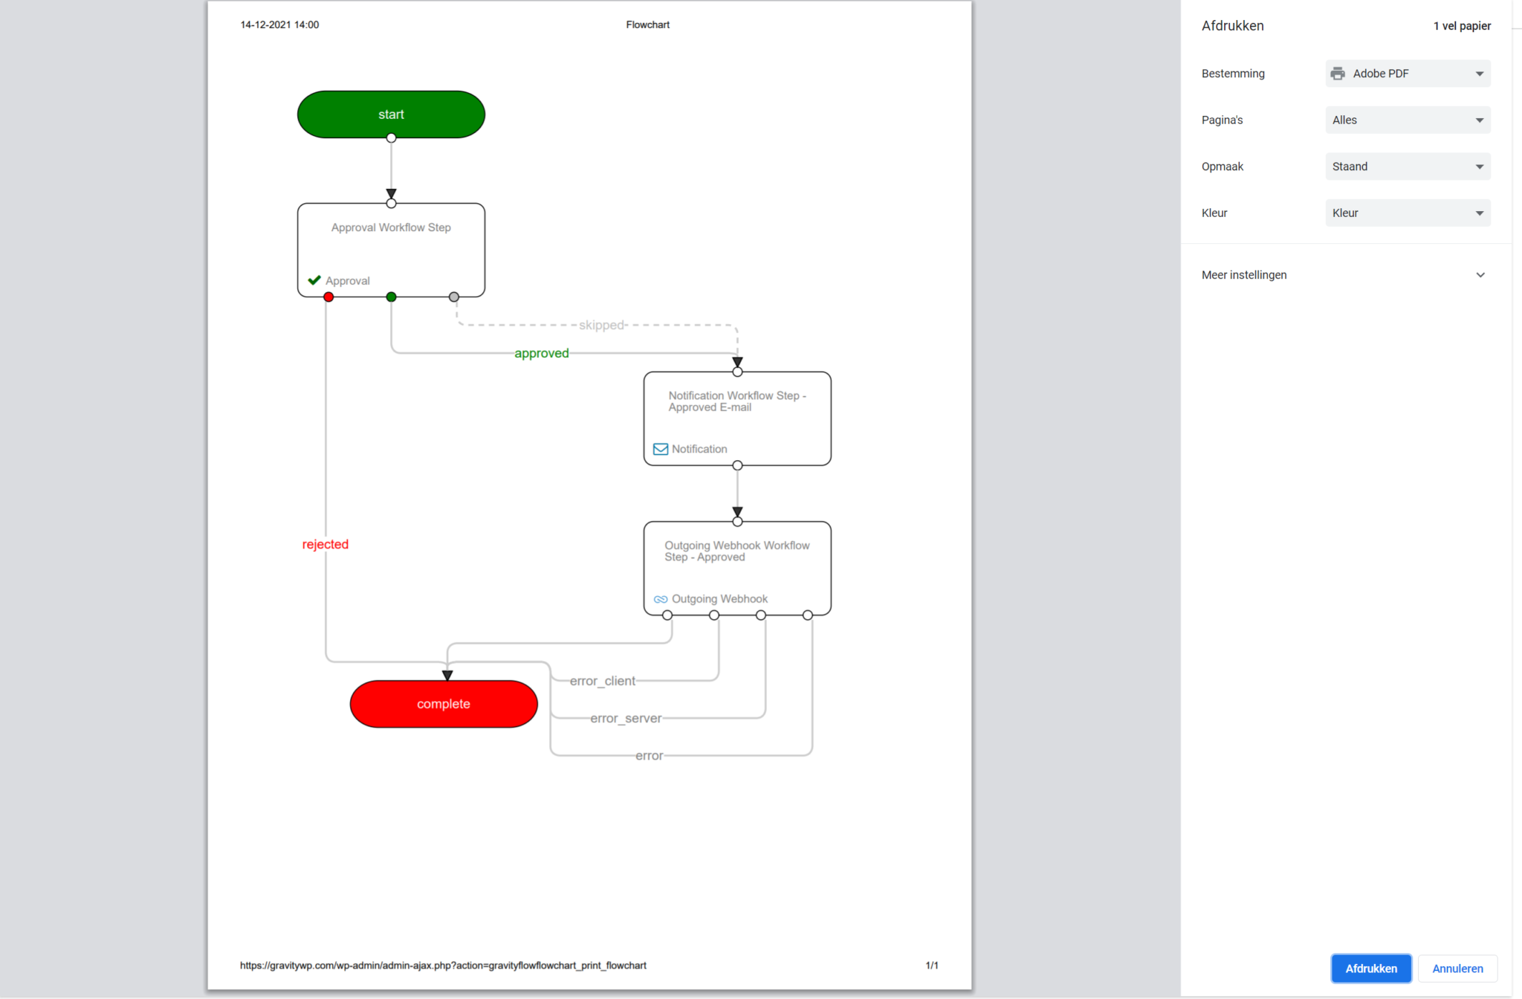Click the printer icon beside Adobe PDF
This screenshot has height=999, width=1522.
point(1339,73)
